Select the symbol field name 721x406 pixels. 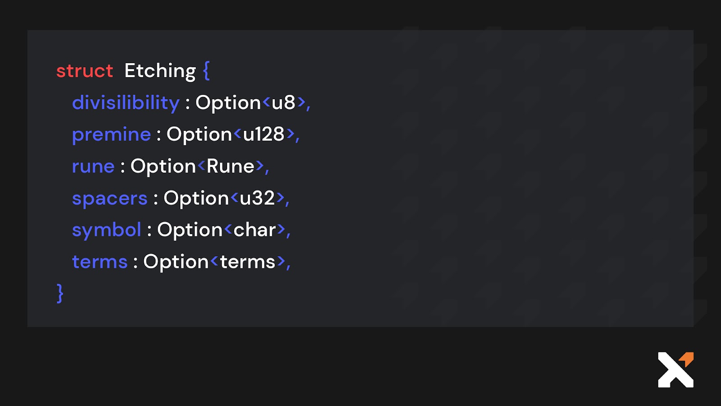[106, 230]
